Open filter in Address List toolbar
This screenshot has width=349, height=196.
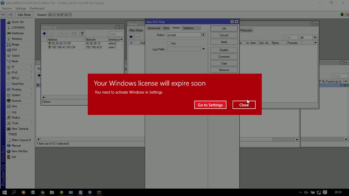point(82,33)
